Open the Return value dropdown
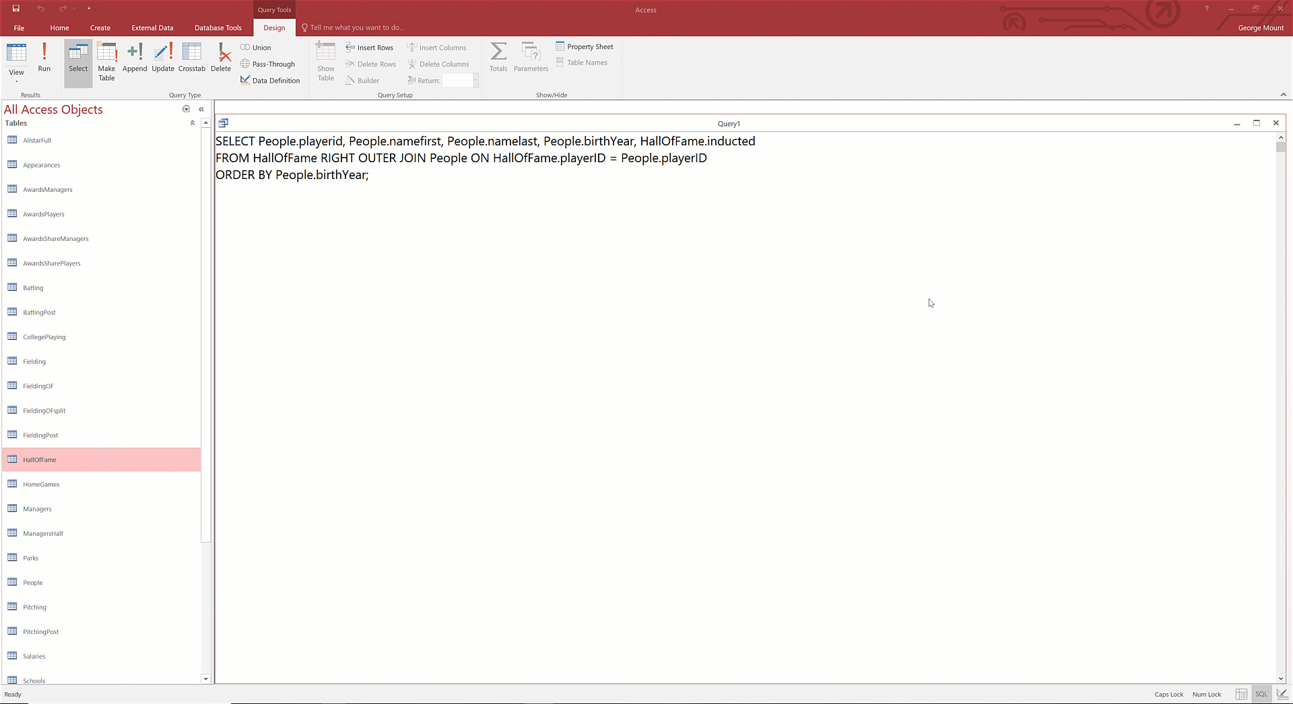The height and width of the screenshot is (704, 1293). click(x=475, y=80)
